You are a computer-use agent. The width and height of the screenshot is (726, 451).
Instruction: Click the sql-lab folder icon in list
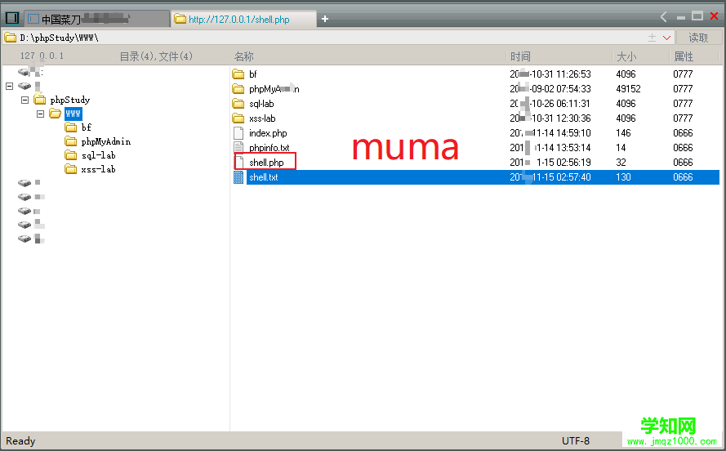(238, 103)
